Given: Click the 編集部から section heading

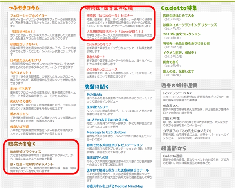Looking at the screenshot, I should coord(174,148).
